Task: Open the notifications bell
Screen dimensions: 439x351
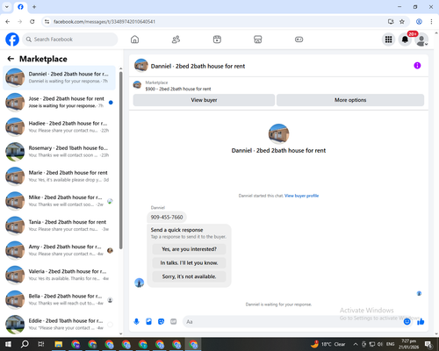Action: pos(405,39)
